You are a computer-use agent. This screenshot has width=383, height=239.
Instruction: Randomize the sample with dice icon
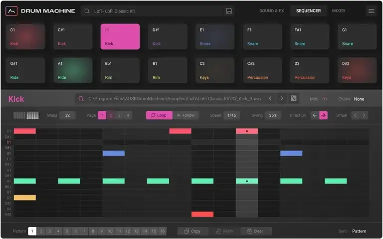[x=293, y=98]
